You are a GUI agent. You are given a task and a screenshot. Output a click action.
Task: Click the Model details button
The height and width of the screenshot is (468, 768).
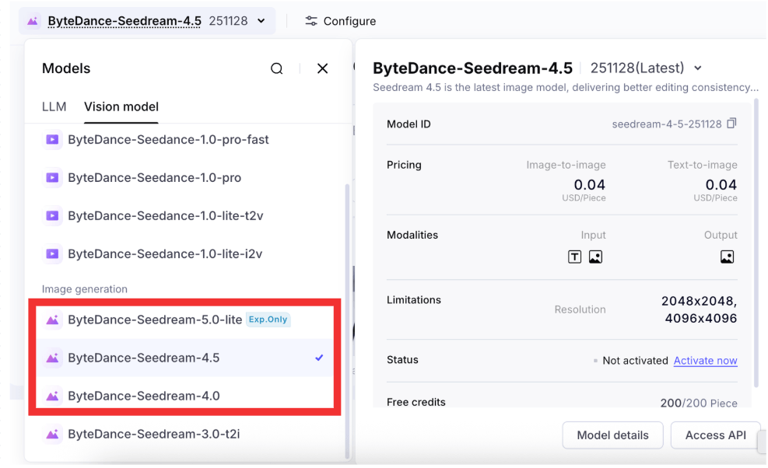click(x=612, y=435)
